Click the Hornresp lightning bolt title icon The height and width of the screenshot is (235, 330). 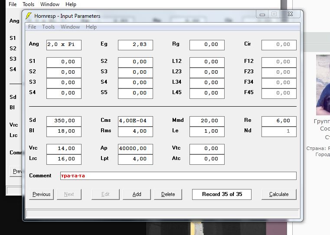point(29,16)
